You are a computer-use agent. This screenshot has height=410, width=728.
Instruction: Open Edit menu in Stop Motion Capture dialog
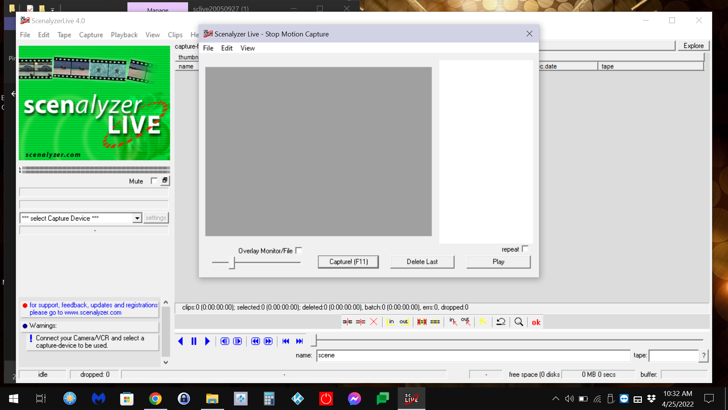[x=227, y=48]
